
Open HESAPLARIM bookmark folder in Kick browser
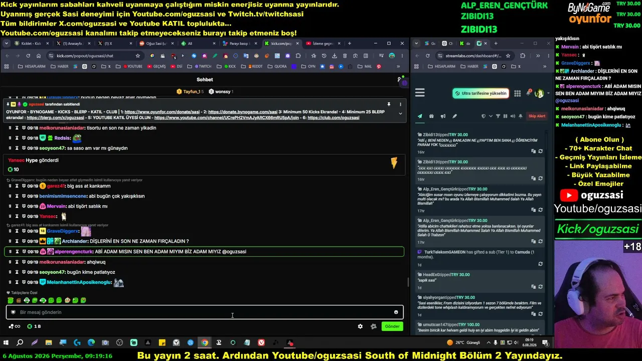pos(31,67)
